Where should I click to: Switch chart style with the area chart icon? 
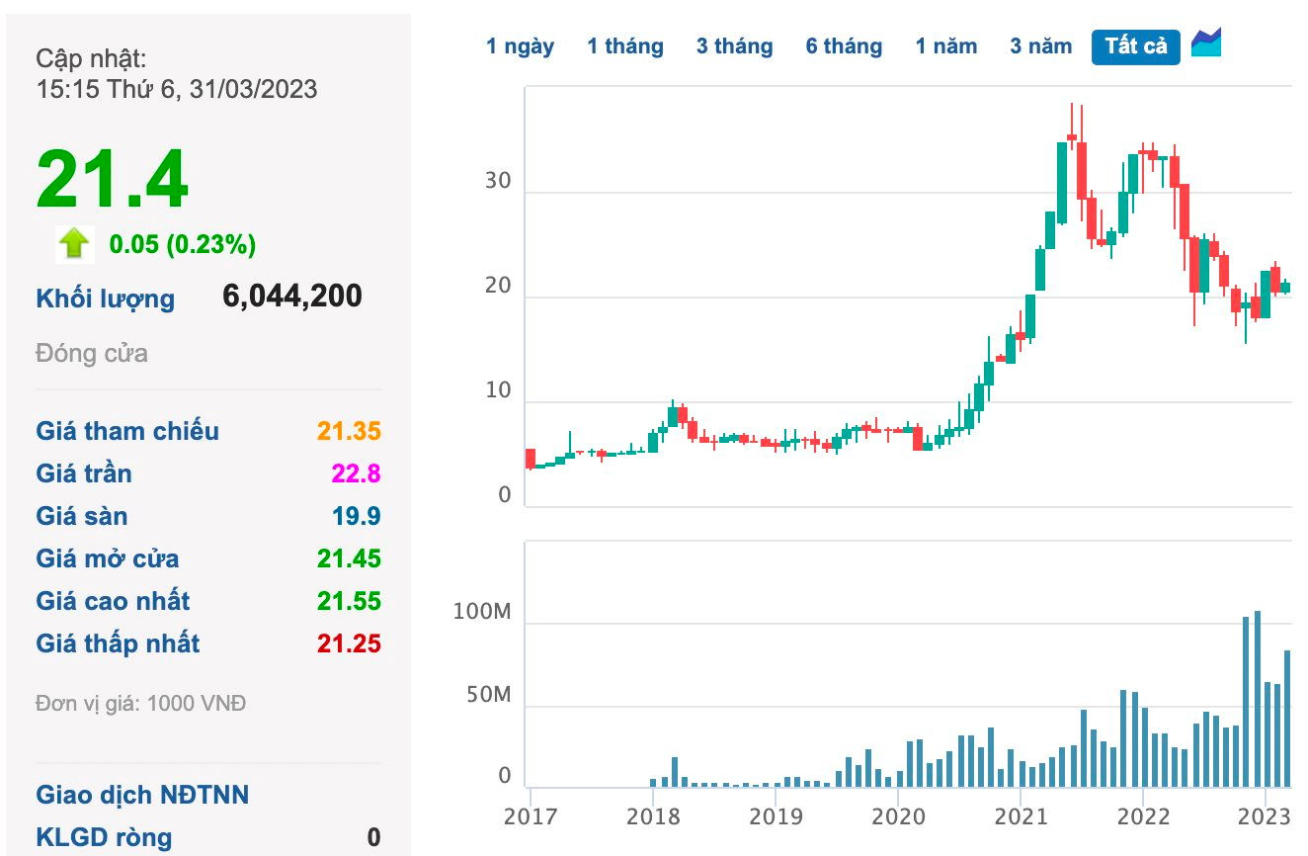pos(1206,43)
